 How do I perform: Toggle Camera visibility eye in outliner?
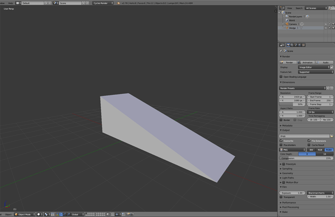(x=326, y=24)
